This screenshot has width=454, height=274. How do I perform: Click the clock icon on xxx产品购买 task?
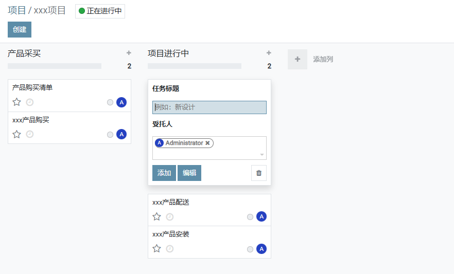(30, 134)
